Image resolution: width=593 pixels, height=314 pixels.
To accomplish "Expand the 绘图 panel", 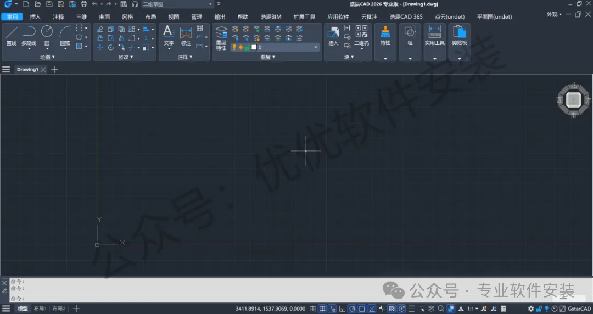I will point(47,57).
